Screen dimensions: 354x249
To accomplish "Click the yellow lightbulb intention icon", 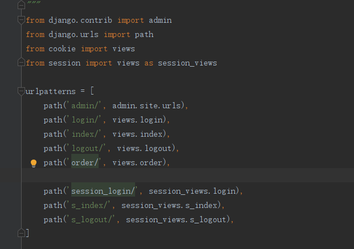I will pyautogui.click(x=33, y=163).
